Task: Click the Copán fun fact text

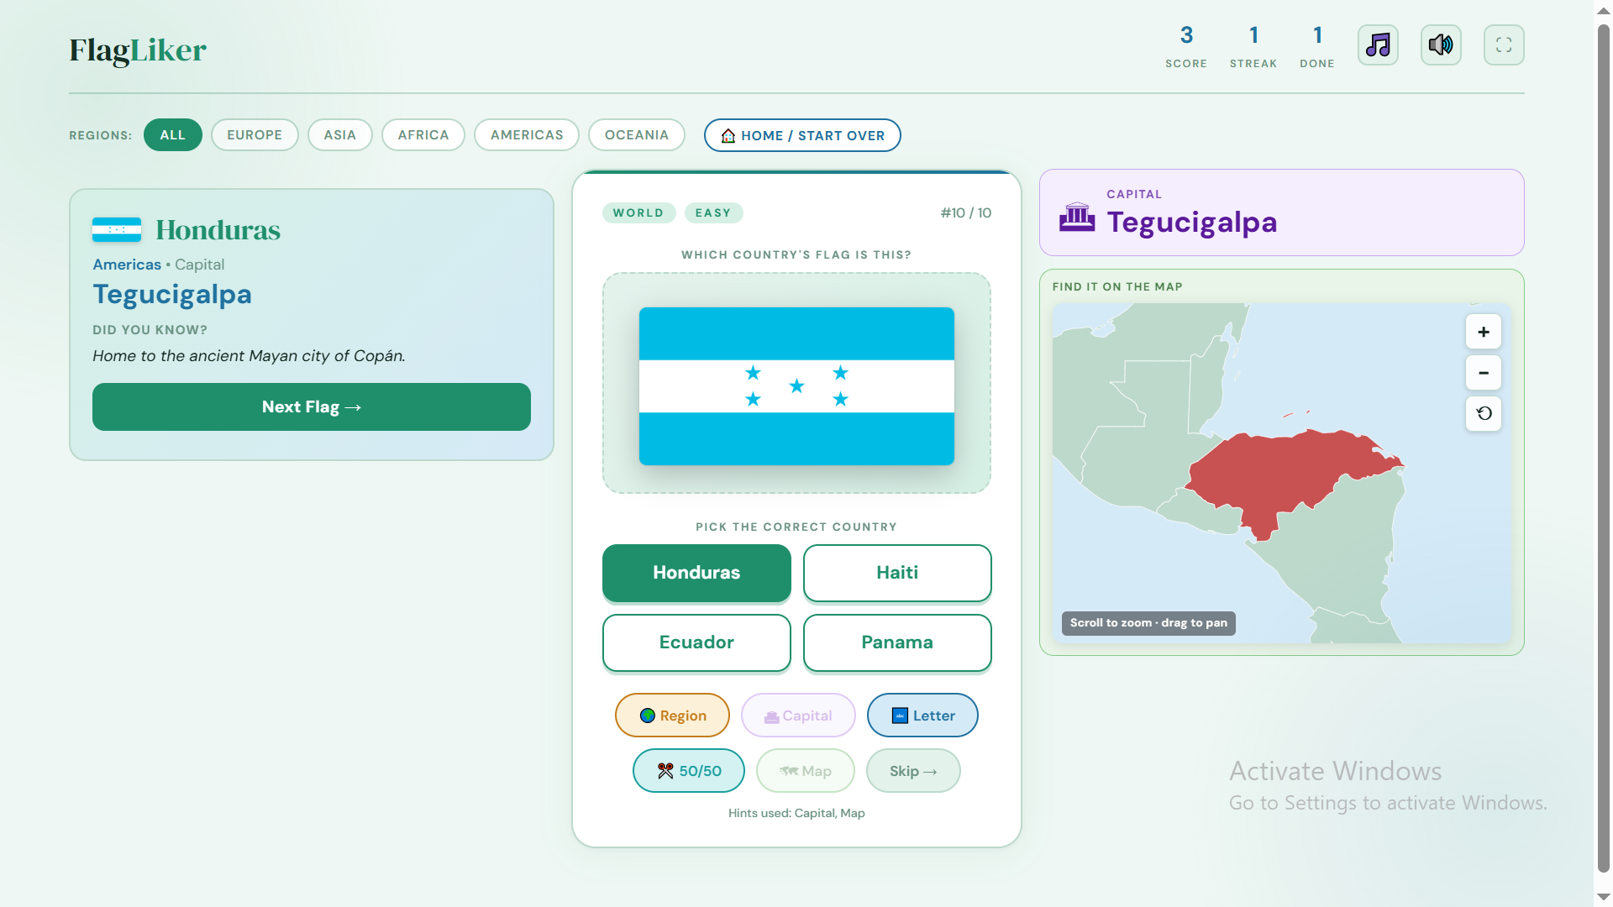Action: tap(249, 356)
